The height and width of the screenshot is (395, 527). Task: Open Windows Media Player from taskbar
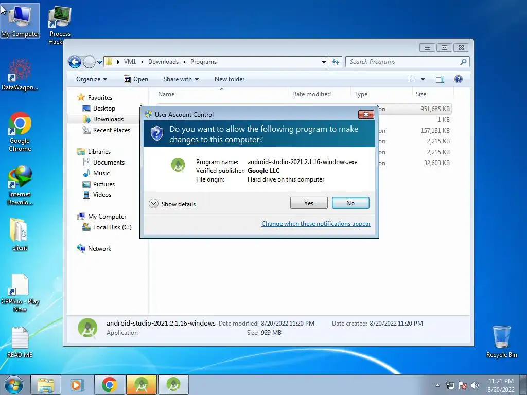coord(77,385)
